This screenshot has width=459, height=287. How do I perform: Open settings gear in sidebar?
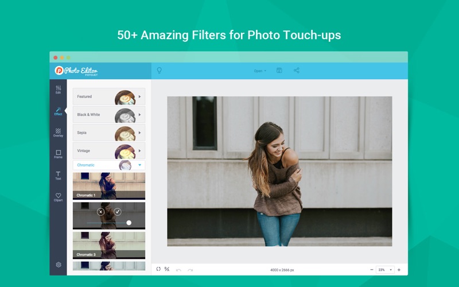point(59,265)
